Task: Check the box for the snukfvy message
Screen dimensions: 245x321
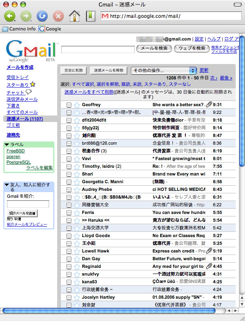Action: point(69,274)
